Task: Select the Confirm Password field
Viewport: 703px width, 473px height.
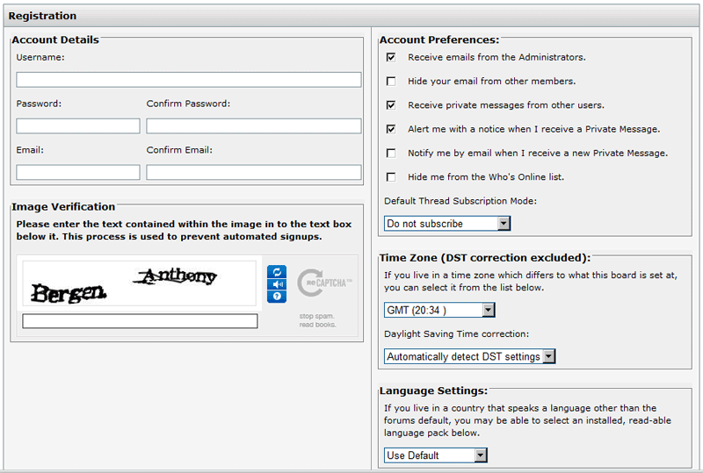Action: point(253,126)
